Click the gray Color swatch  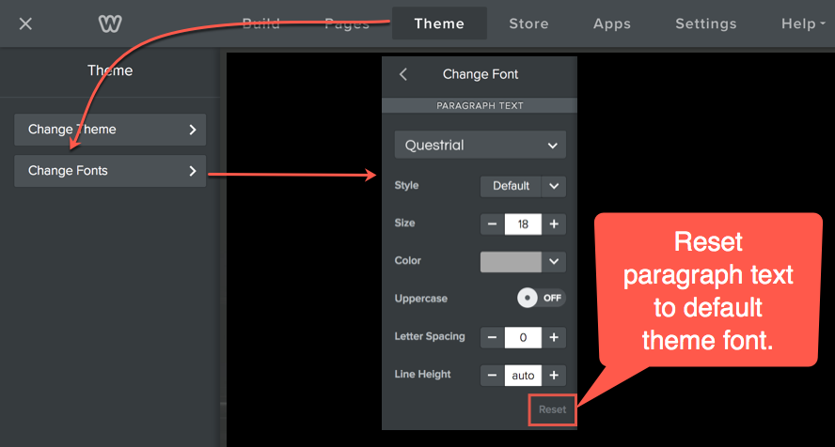pos(511,262)
